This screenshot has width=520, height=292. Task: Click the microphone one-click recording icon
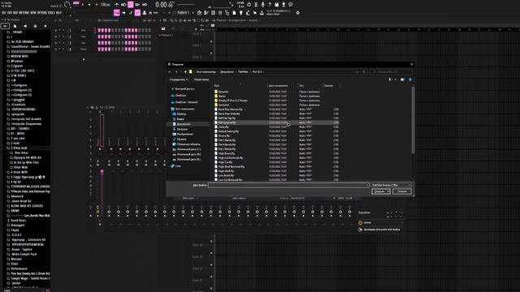[x=262, y=4]
